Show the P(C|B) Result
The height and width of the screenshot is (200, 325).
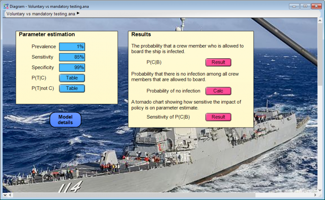tap(218, 62)
